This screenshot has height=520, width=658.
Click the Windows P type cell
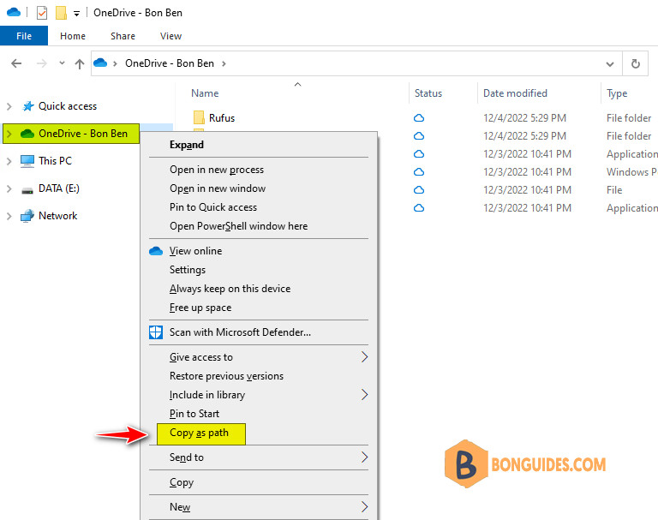(631, 172)
